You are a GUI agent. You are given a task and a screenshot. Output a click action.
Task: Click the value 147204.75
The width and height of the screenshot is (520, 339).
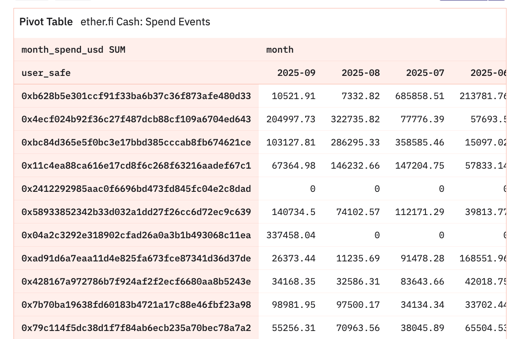[x=420, y=166]
